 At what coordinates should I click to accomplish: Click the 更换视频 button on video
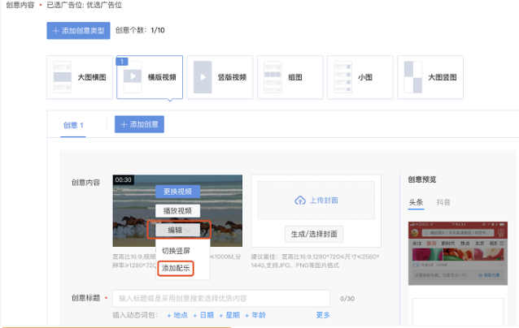pos(177,192)
